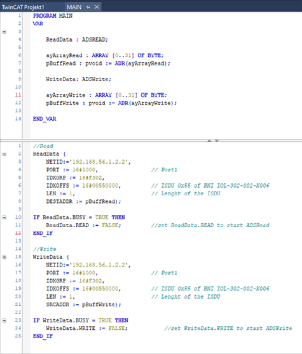Click the END_VAR keyword
Viewport: 302px width, 354px height.
[x=45, y=119]
